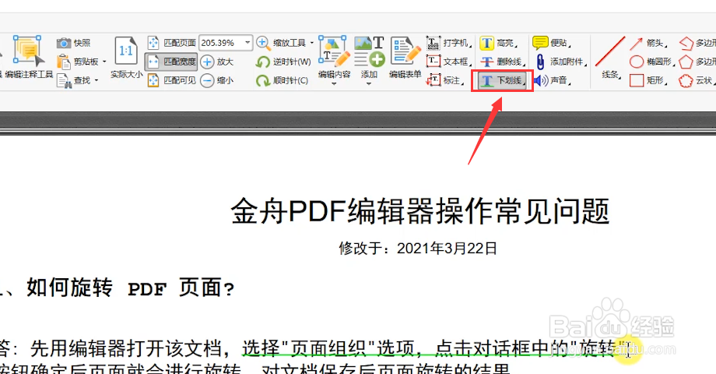Viewport: 716px width, 374px height.
Task: Select the 删除线 strikethrough tool
Action: tap(502, 62)
